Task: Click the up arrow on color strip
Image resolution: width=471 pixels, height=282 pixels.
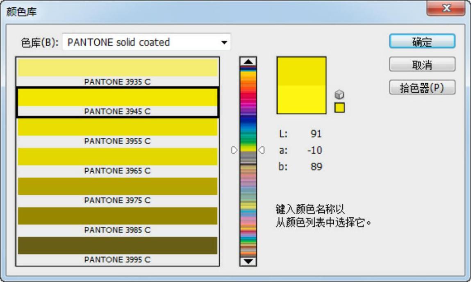Action: click(x=248, y=61)
